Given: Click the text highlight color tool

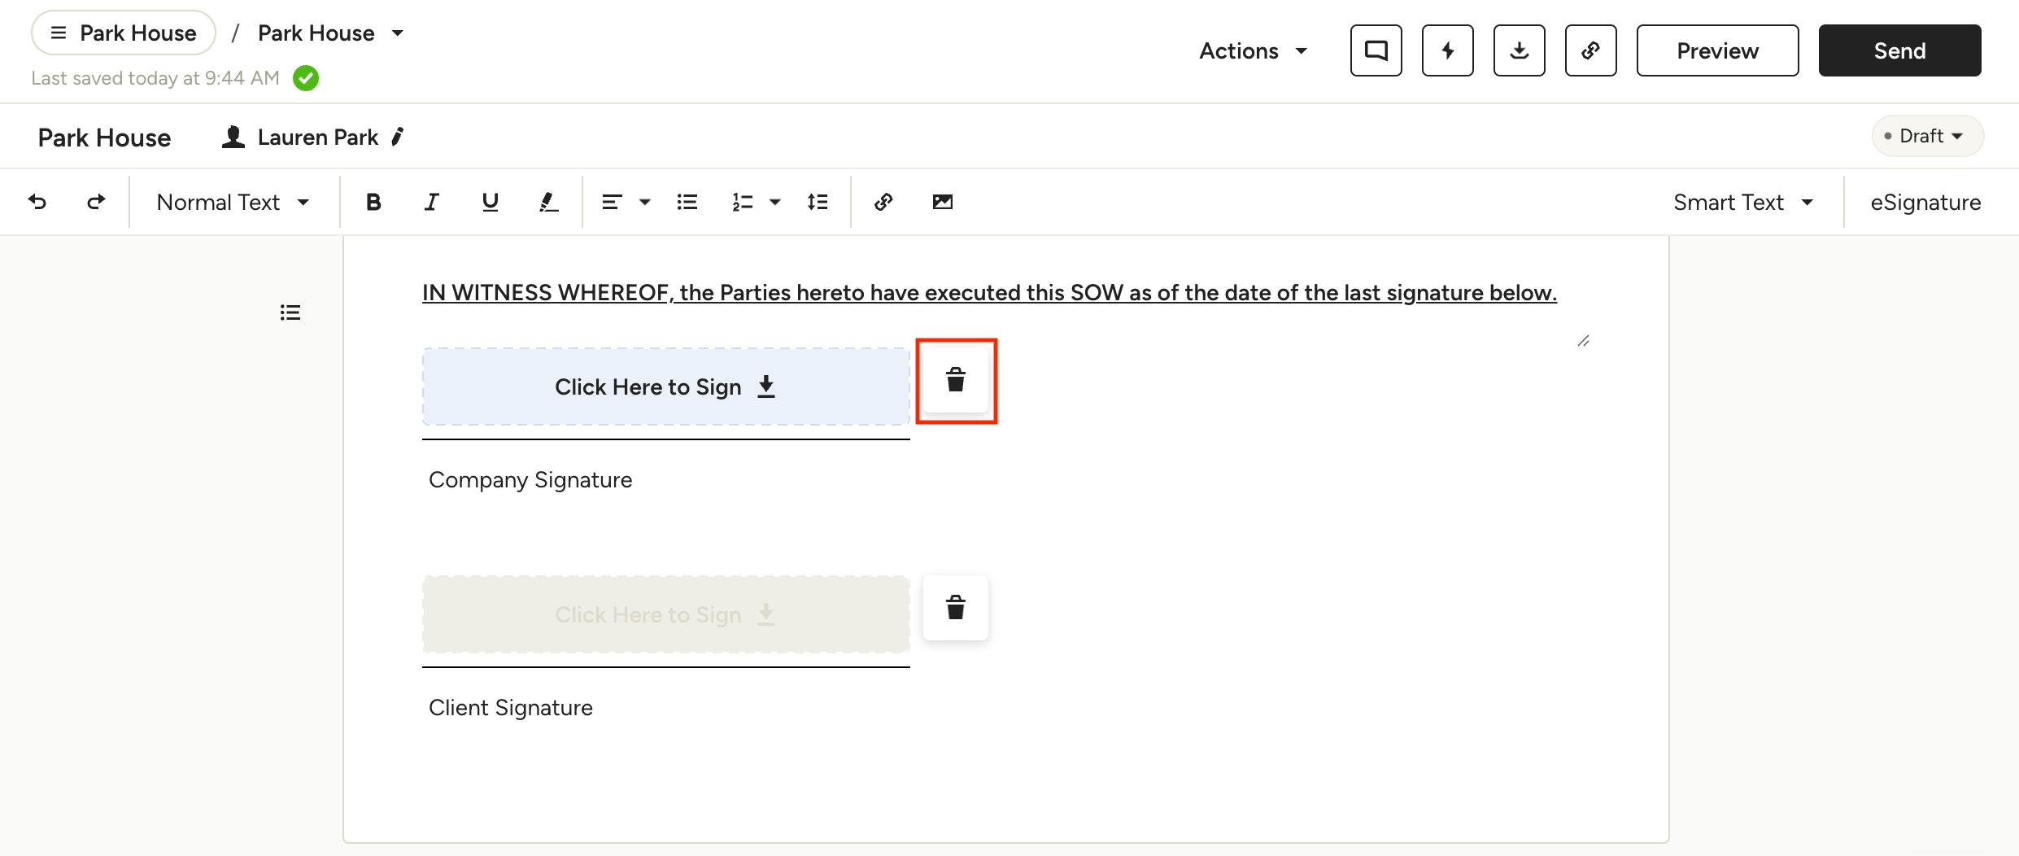Looking at the screenshot, I should 549,202.
